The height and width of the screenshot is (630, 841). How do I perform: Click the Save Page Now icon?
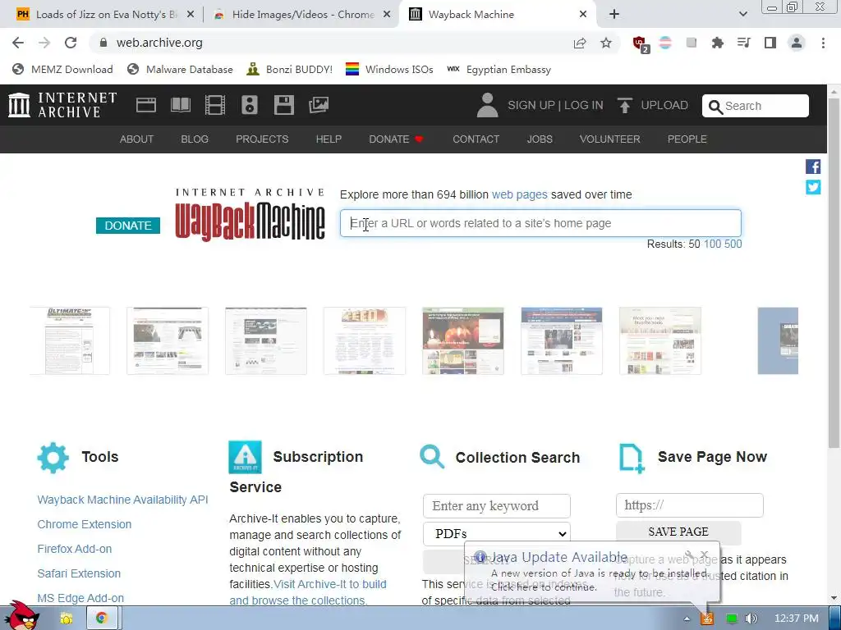click(632, 458)
